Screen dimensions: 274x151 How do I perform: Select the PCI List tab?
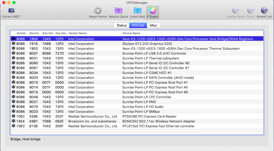138,26
